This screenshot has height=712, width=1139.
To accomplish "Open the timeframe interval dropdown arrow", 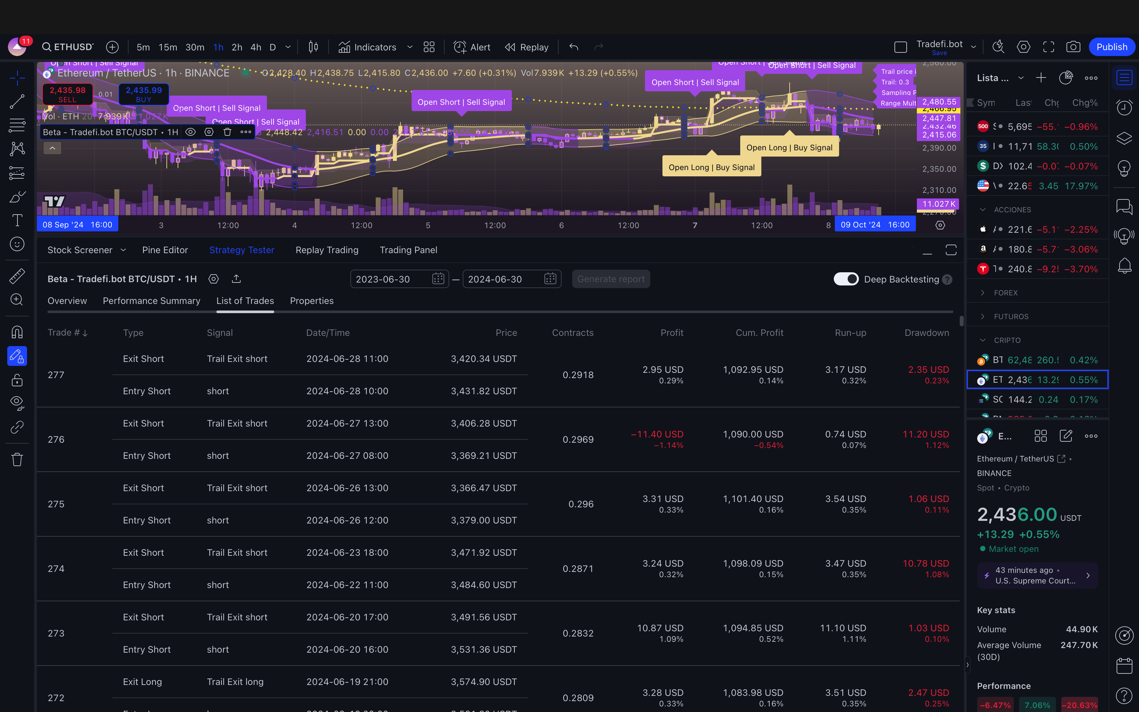I will coord(288,47).
